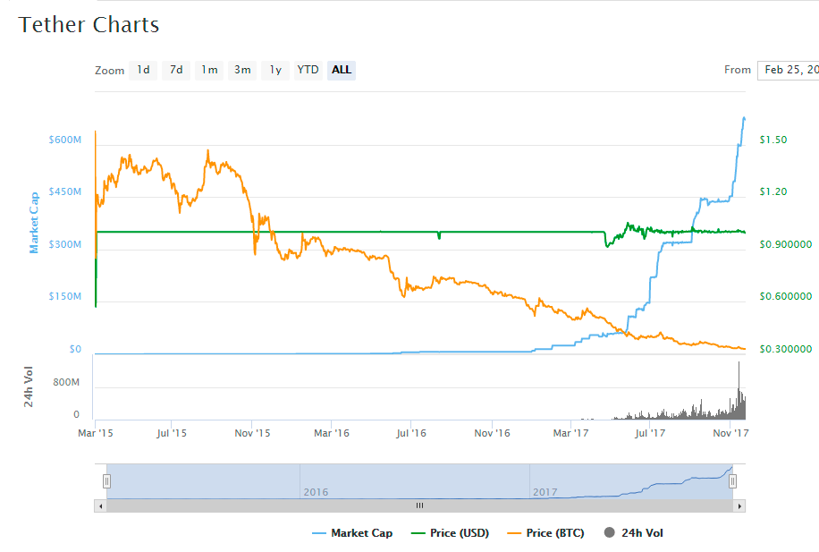Click the $1.50 price axis label
The image size is (819, 552).
773,140
